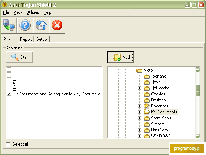The width and height of the screenshot is (206, 155).
Task: Uncheck the My Documents path checkbox
Action: pos(9,94)
